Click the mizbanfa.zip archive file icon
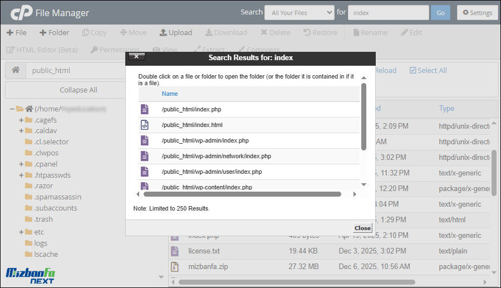Viewport: 501px width, 288px height. click(x=175, y=267)
